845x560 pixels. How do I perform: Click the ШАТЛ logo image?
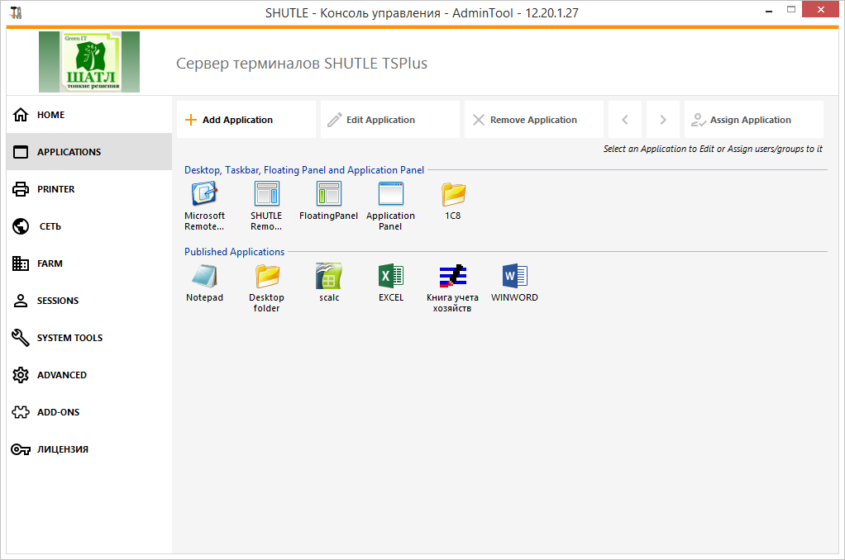(x=89, y=62)
